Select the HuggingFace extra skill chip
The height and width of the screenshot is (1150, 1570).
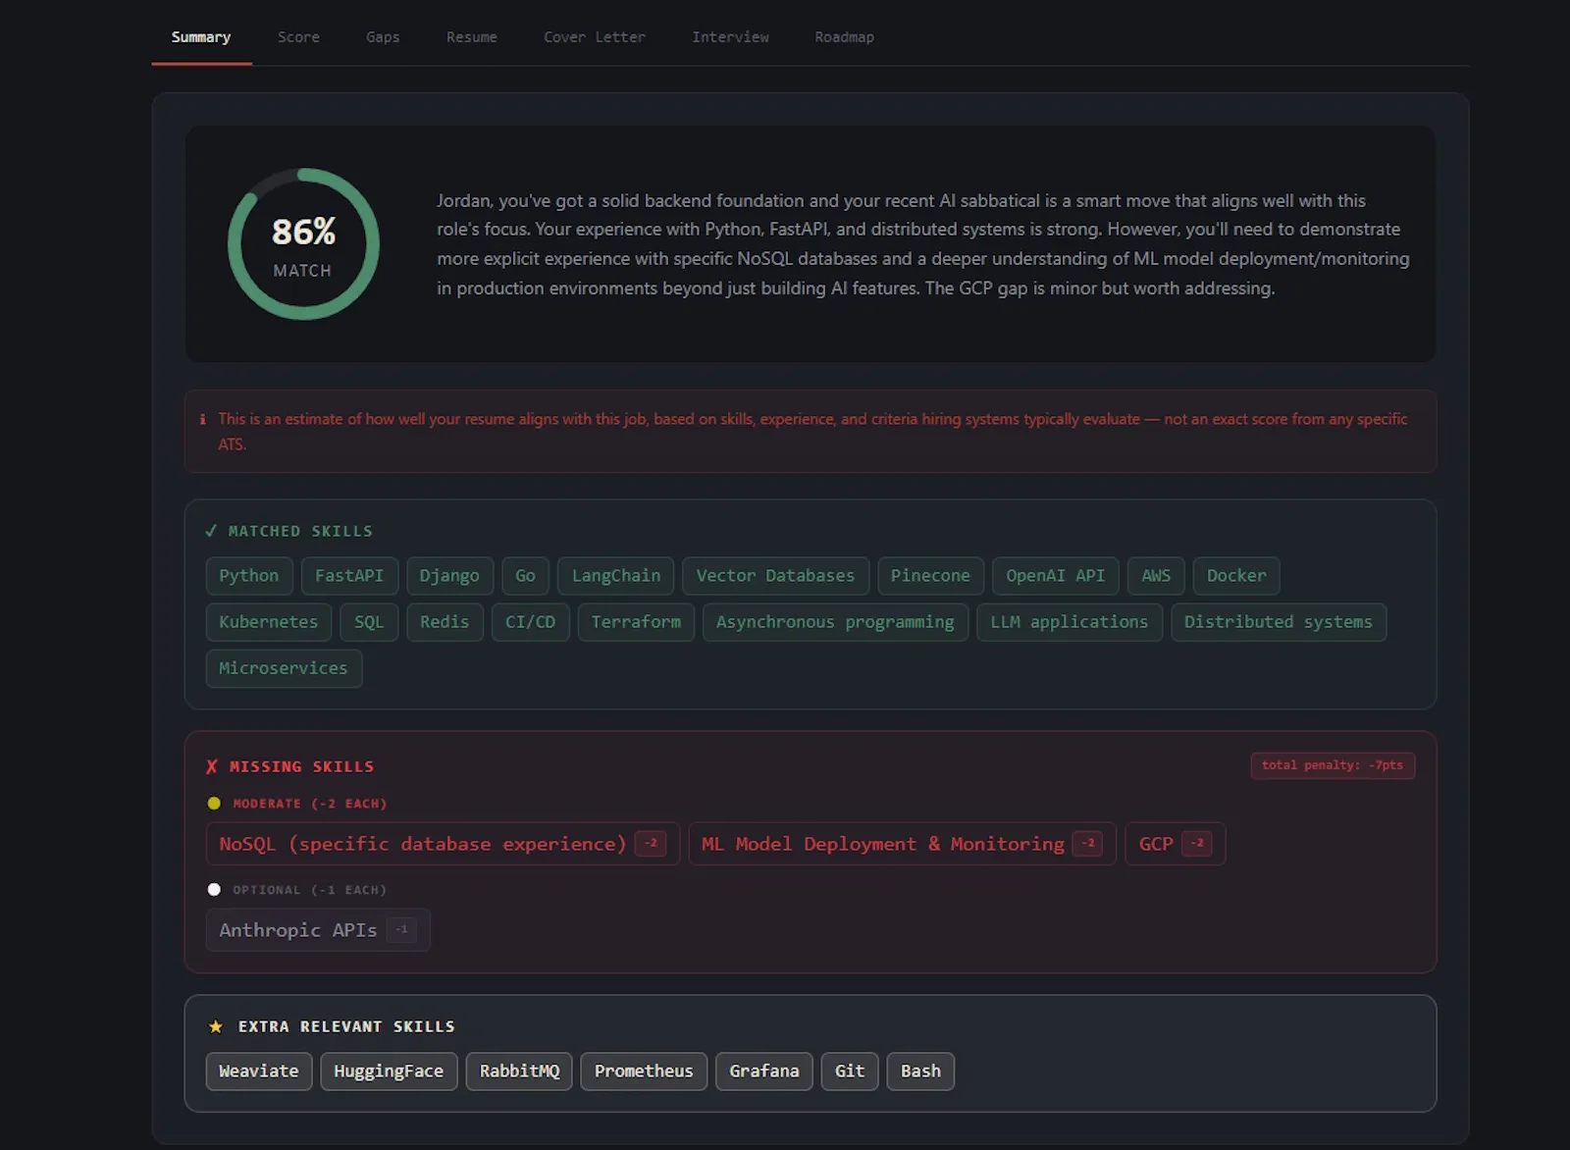click(389, 1072)
